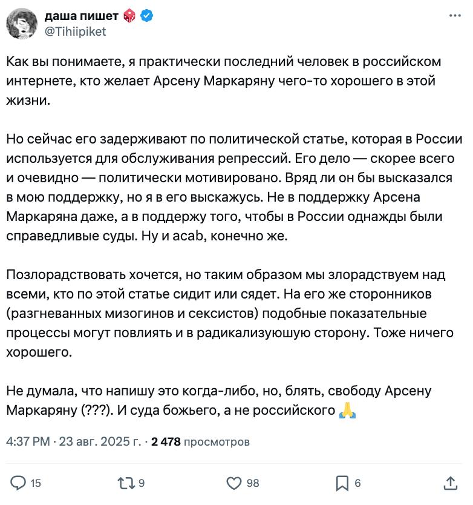This screenshot has height=505, width=473.
Task: Click the 15 replies count
Action: (x=36, y=483)
